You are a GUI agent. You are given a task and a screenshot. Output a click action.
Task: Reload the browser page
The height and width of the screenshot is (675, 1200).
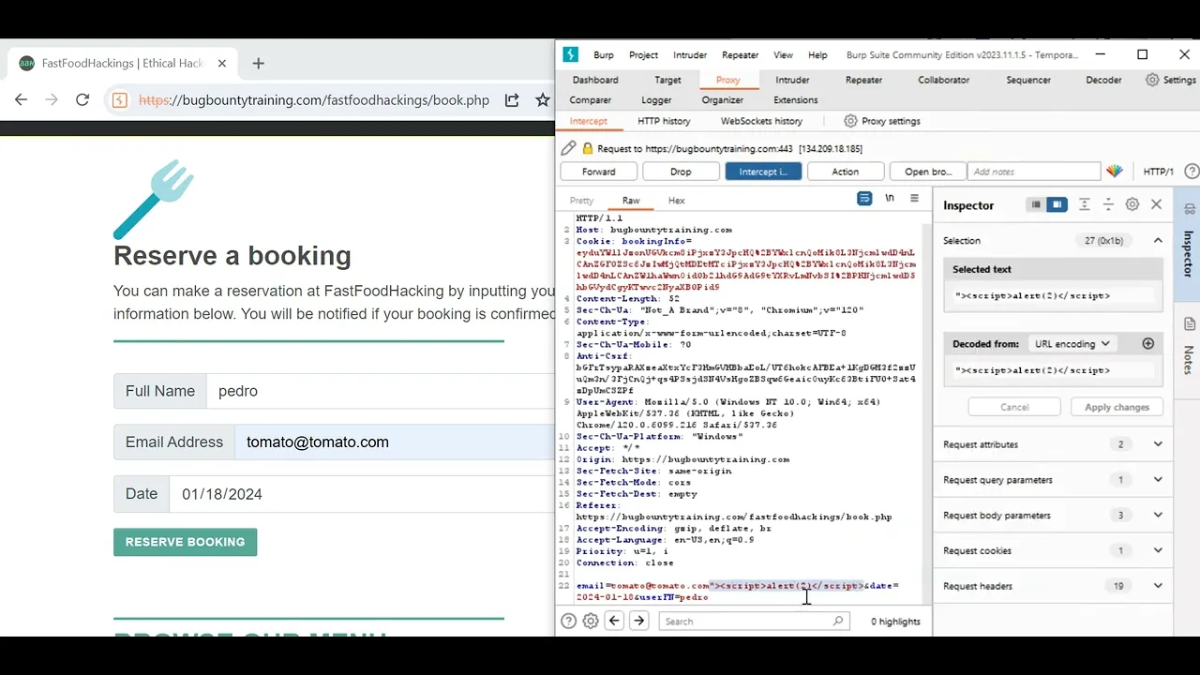click(82, 99)
